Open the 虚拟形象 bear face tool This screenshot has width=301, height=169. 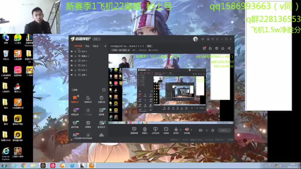(75, 124)
